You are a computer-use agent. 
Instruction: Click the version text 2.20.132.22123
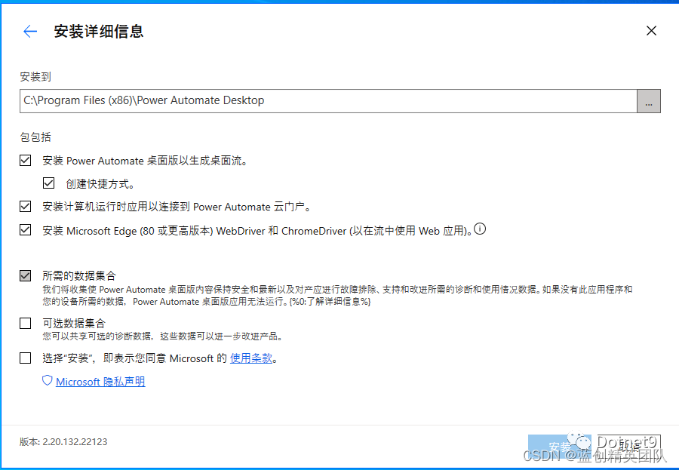[x=75, y=442]
